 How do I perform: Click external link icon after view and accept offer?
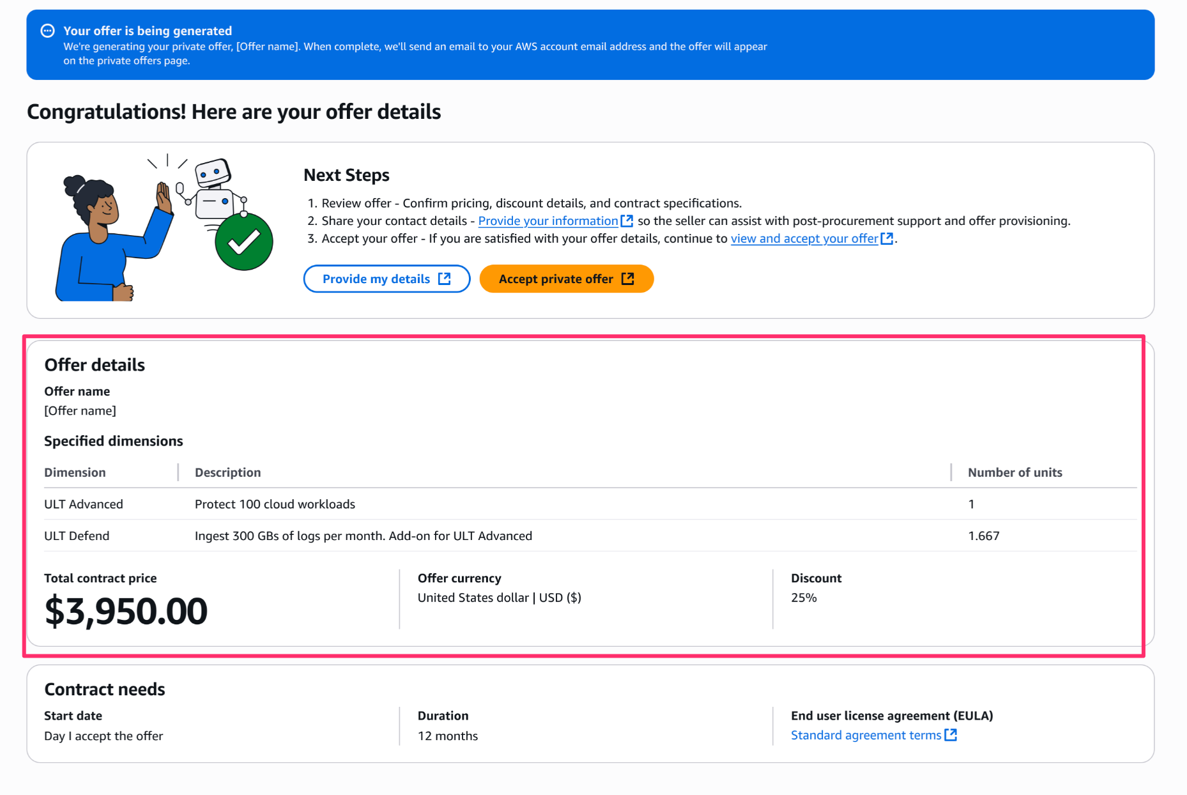tap(887, 238)
